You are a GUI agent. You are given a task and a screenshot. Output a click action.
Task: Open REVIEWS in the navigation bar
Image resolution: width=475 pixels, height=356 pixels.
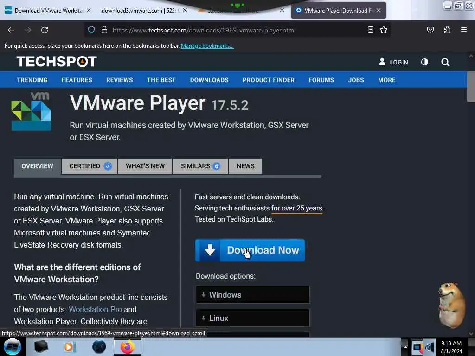(x=119, y=80)
